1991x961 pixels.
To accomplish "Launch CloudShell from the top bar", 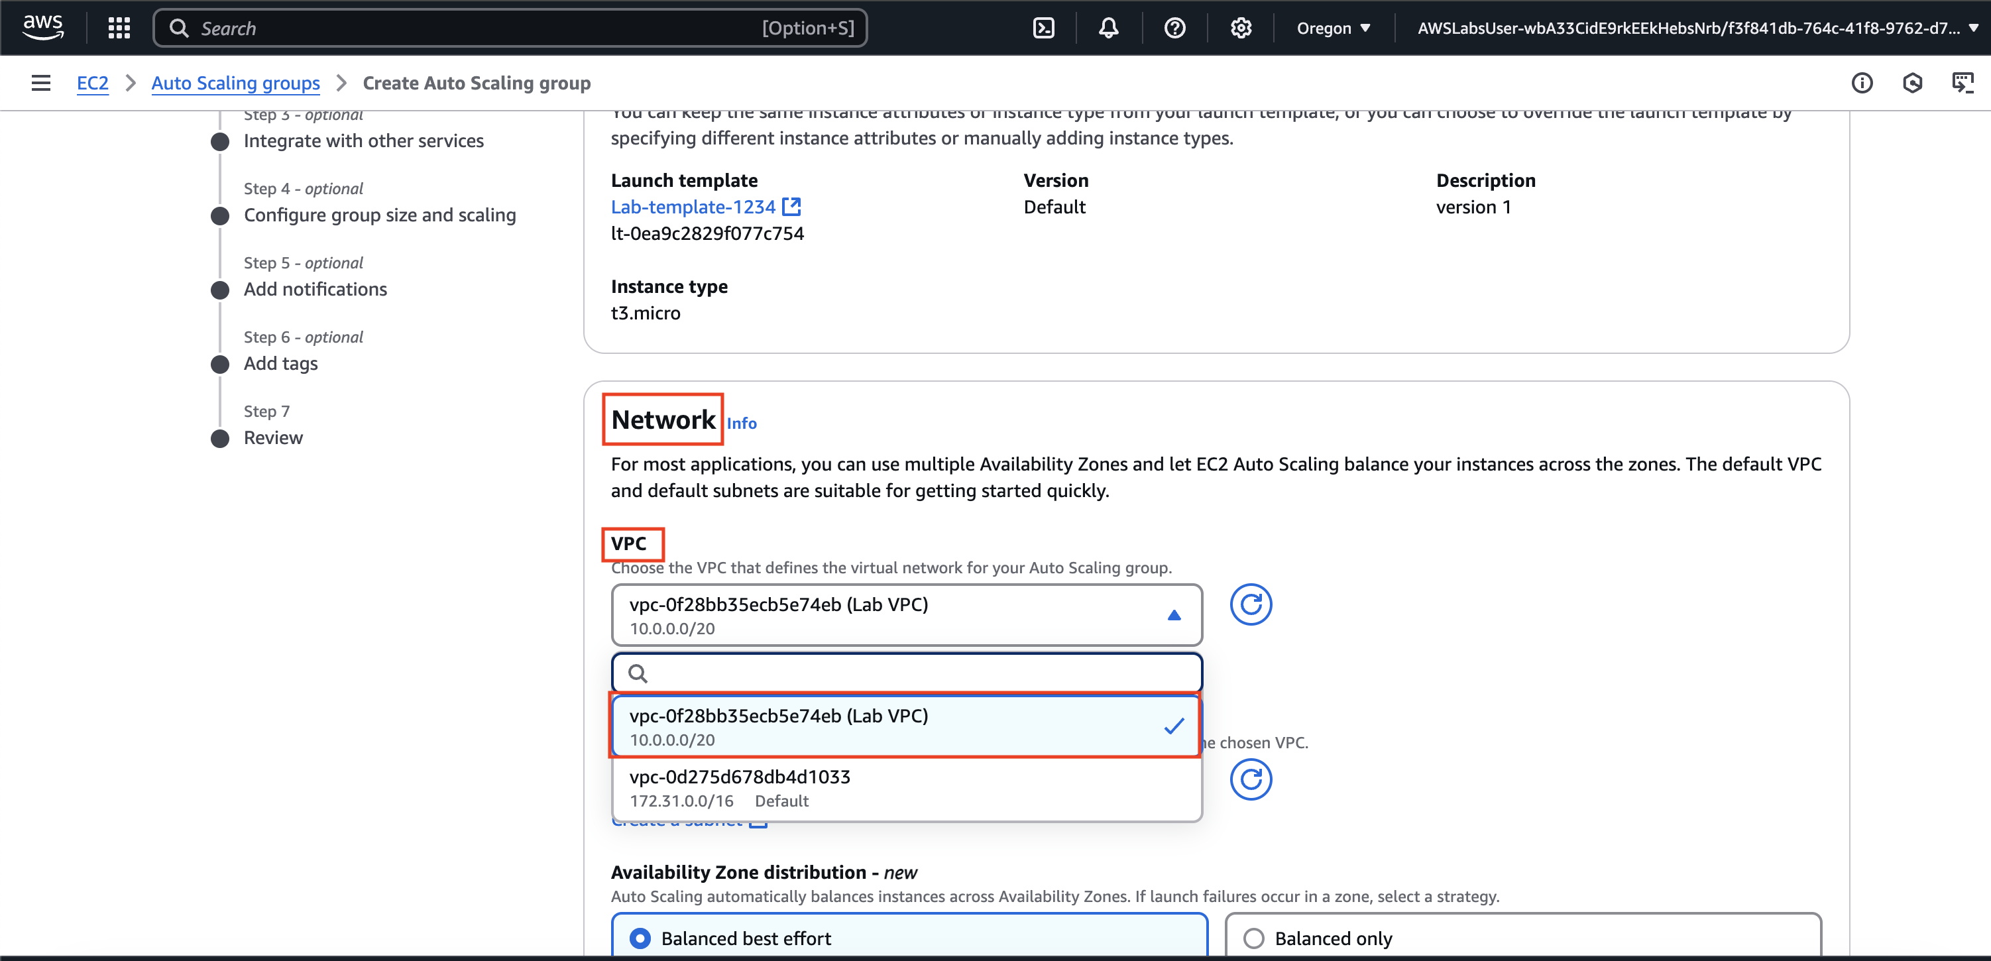I will coord(1043,28).
